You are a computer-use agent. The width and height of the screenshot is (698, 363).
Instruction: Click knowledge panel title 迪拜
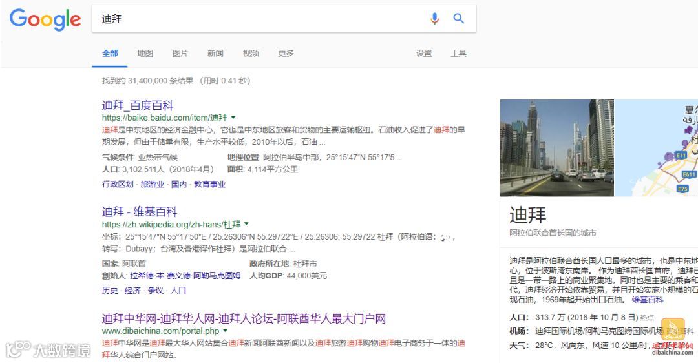528,215
